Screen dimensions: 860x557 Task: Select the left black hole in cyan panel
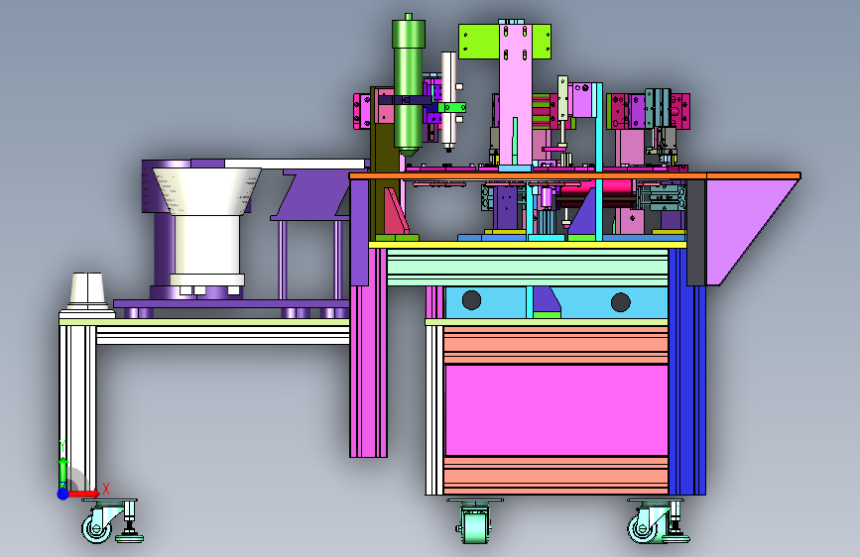472,300
